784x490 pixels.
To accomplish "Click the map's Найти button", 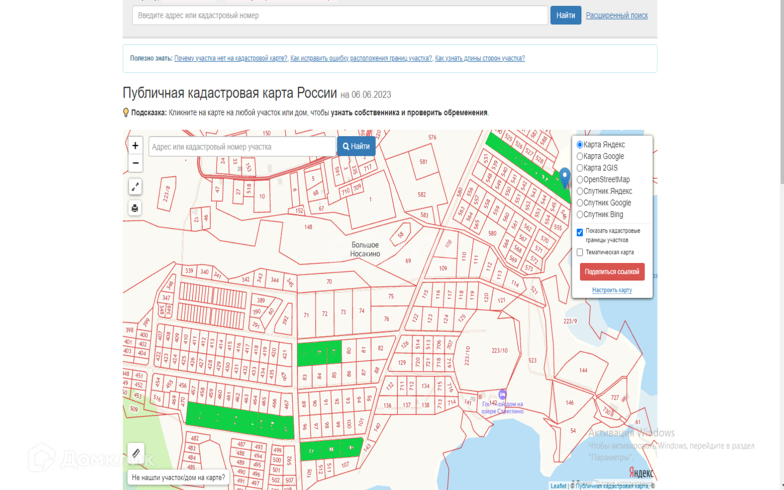I will click(356, 147).
